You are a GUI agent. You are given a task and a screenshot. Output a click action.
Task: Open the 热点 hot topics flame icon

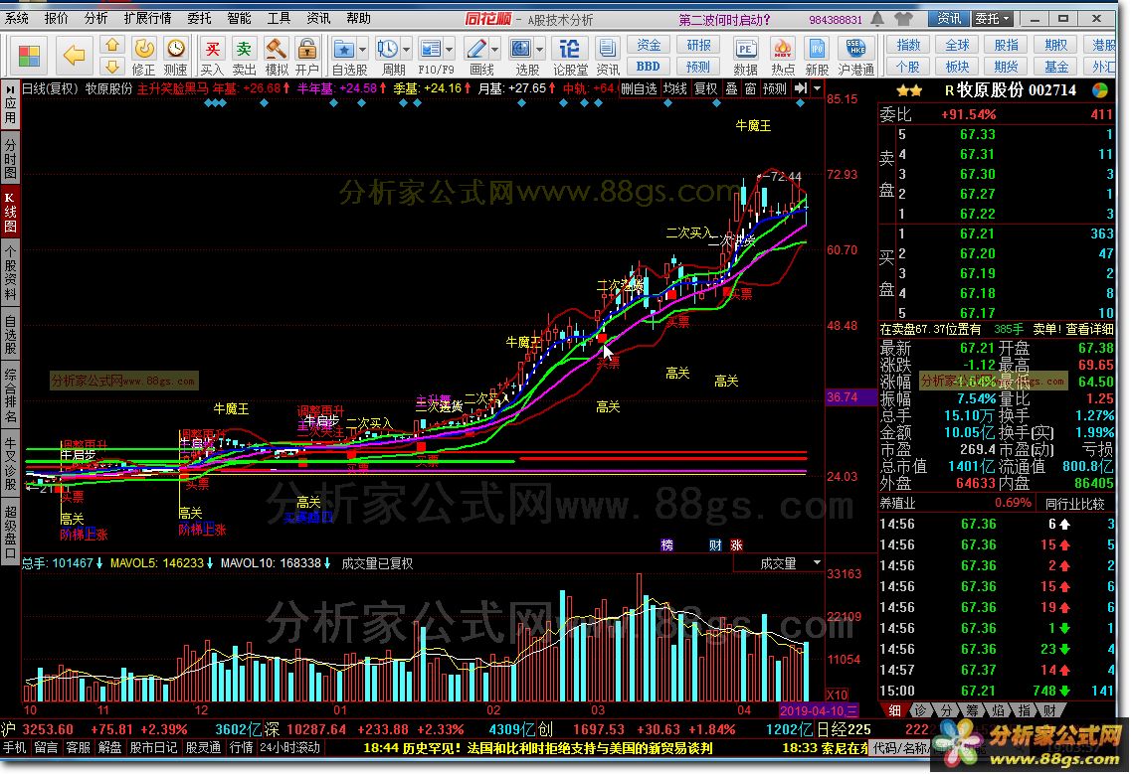(783, 57)
